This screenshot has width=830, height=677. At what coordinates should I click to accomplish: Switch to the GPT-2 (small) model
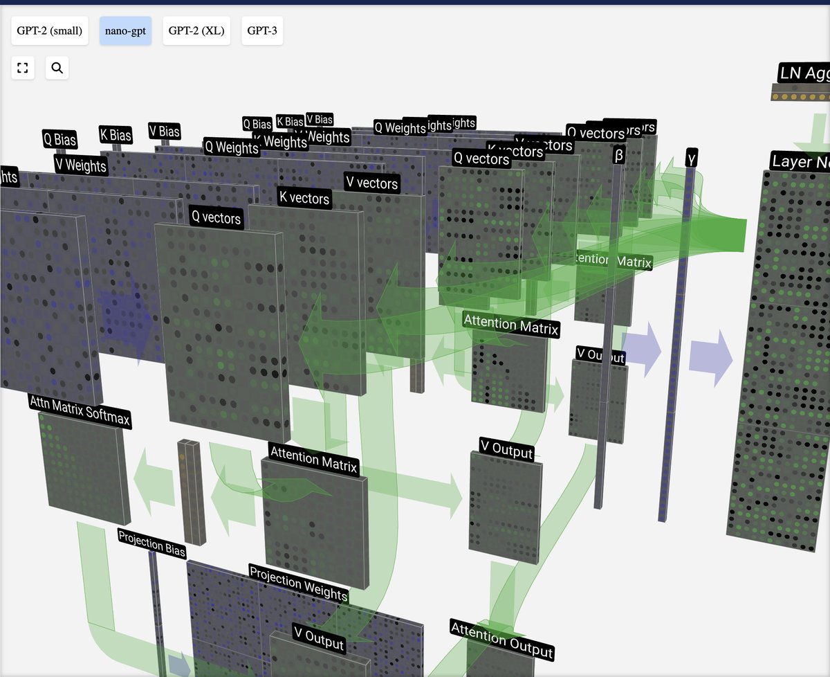coord(49,30)
